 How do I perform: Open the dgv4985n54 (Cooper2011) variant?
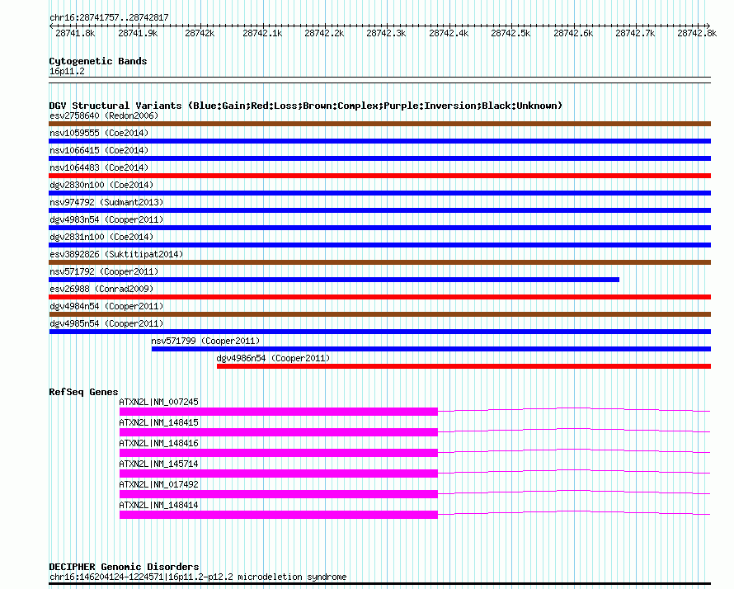coord(106,323)
